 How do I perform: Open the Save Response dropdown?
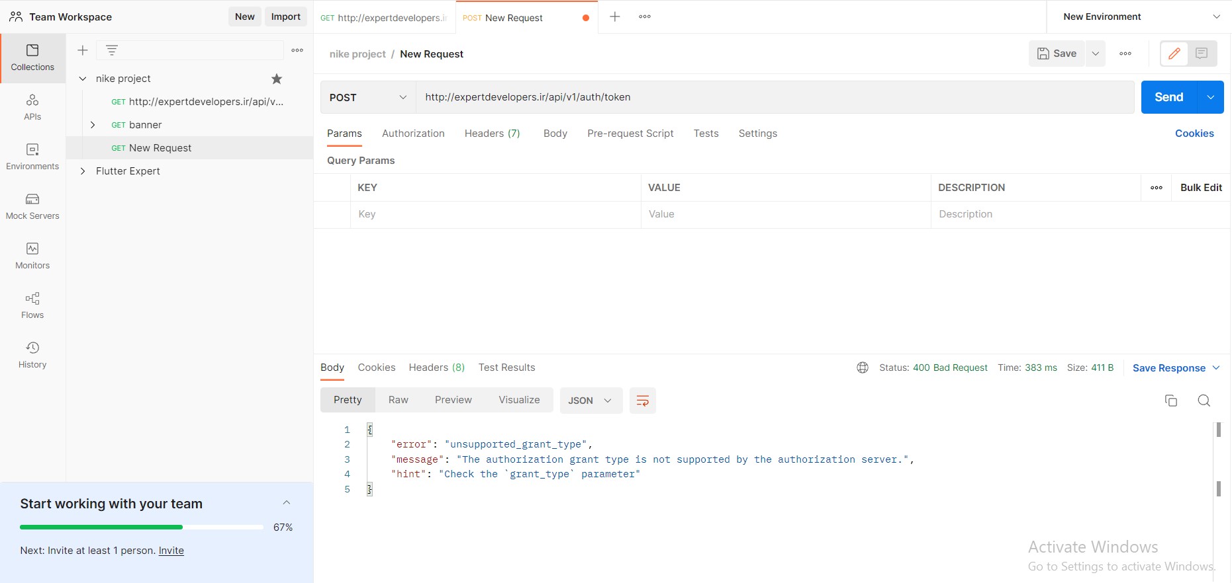coord(1176,368)
